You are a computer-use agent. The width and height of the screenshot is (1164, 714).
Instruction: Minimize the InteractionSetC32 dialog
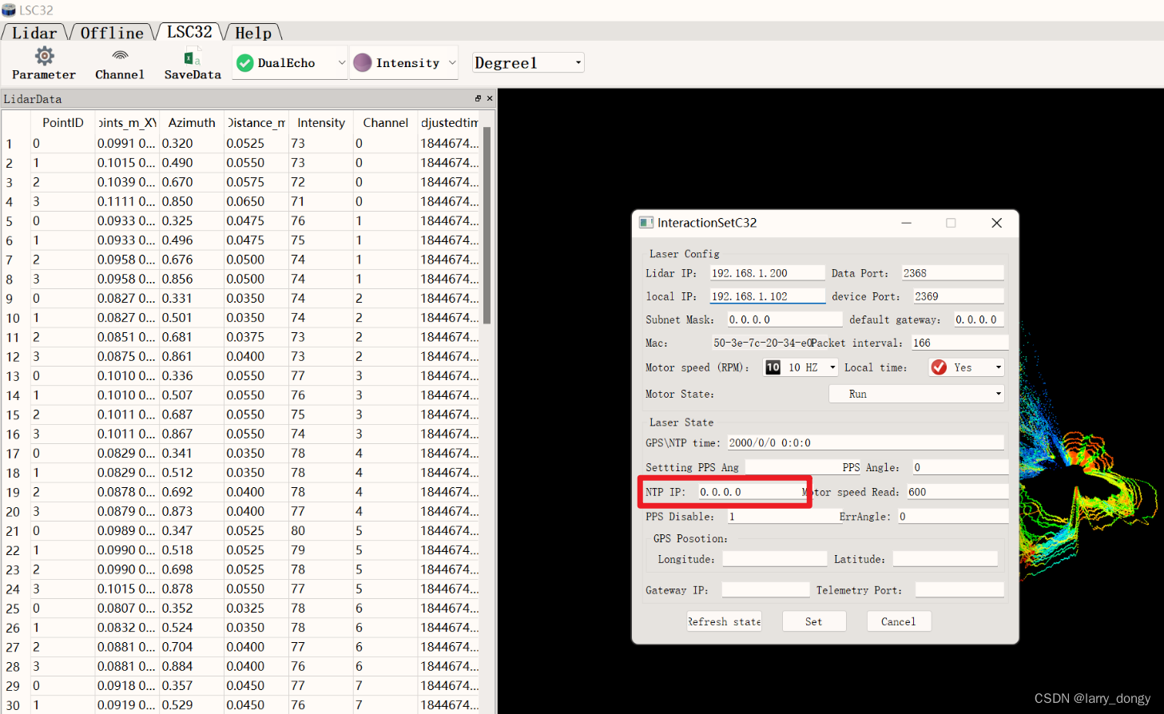(x=906, y=223)
